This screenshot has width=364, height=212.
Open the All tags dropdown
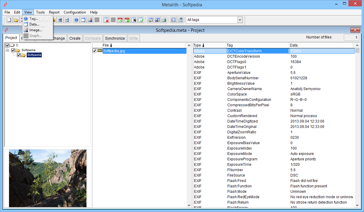[240, 20]
